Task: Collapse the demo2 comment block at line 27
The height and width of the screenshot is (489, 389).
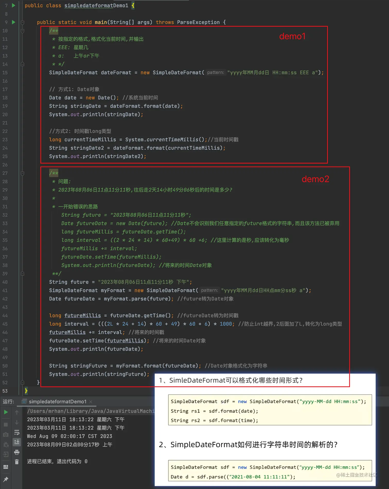Action: click(x=22, y=173)
